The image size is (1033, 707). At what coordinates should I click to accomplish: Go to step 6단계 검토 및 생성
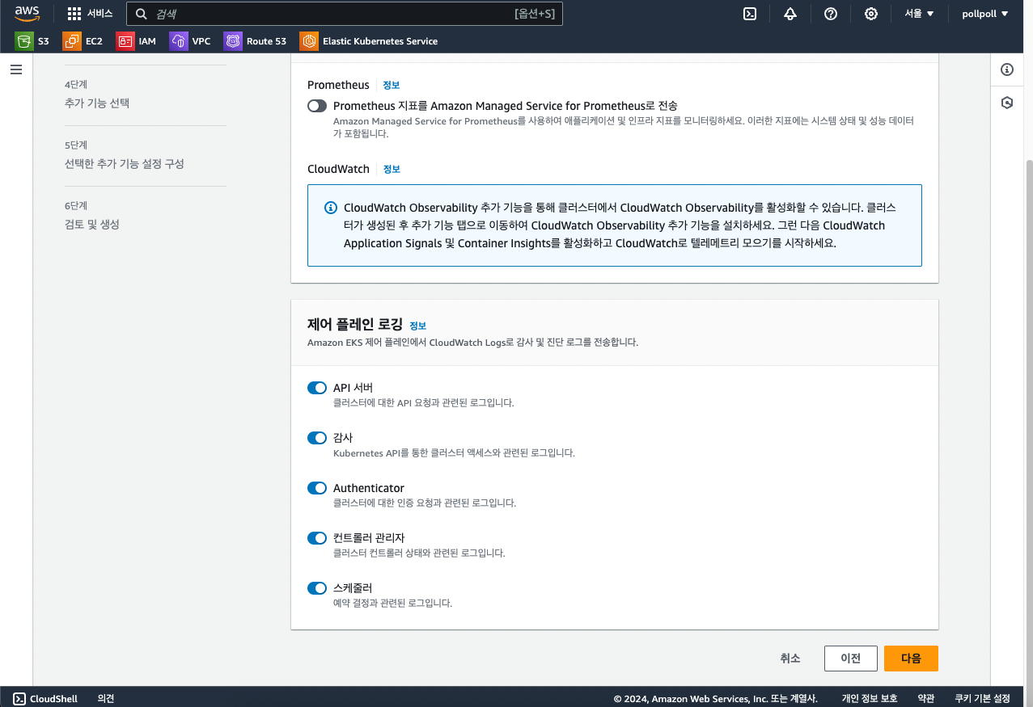tap(91, 225)
